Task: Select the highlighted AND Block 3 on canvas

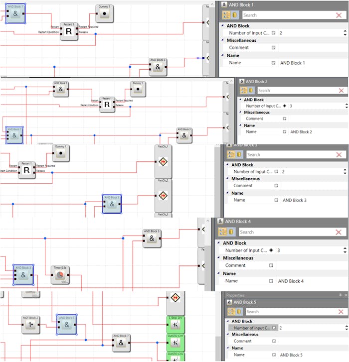Action: click(x=112, y=204)
